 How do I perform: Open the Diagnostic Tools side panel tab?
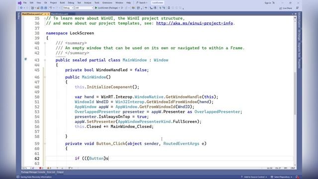299,50
